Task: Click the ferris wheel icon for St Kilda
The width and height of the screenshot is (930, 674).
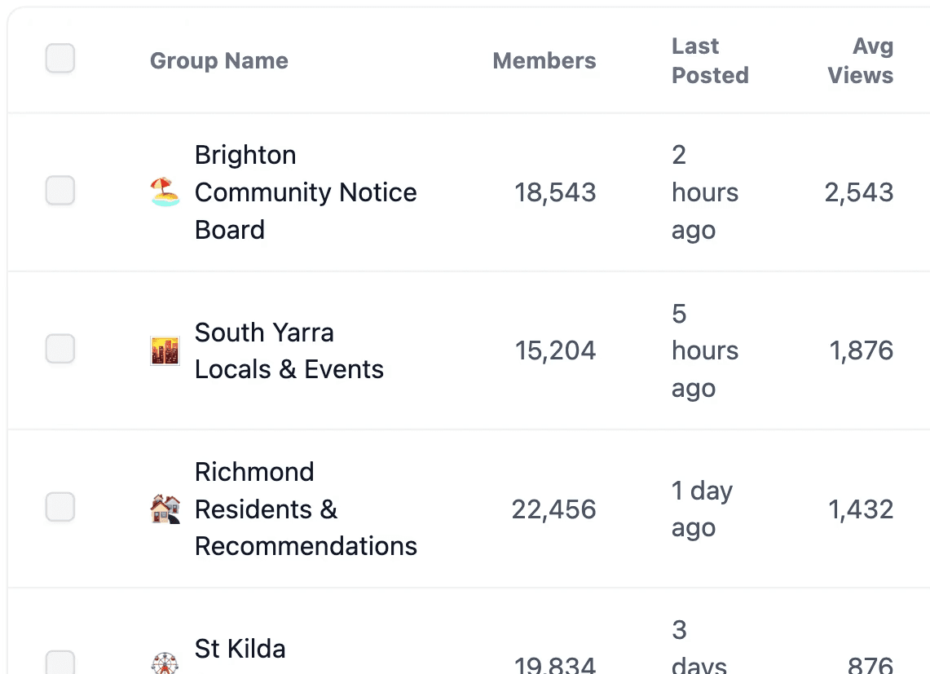Action: pyautogui.click(x=165, y=662)
